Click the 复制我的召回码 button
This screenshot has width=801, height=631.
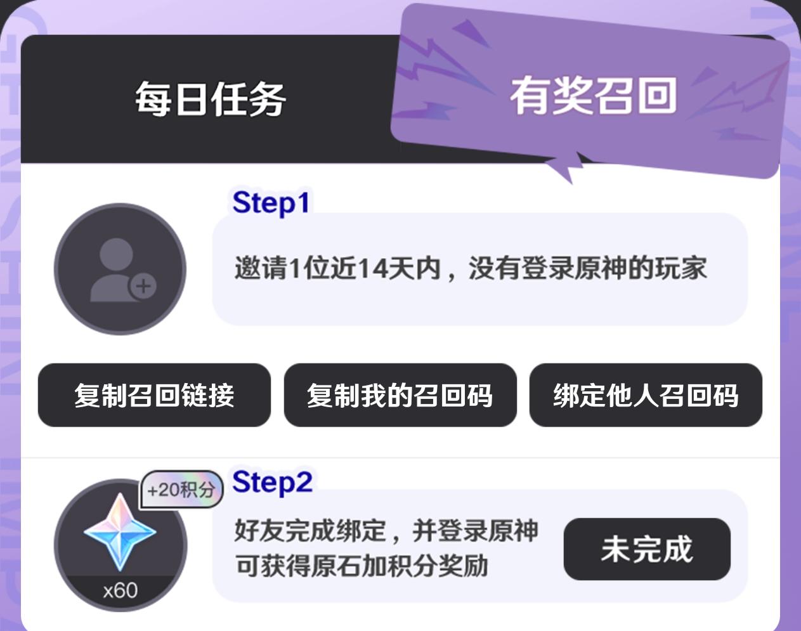(400, 395)
